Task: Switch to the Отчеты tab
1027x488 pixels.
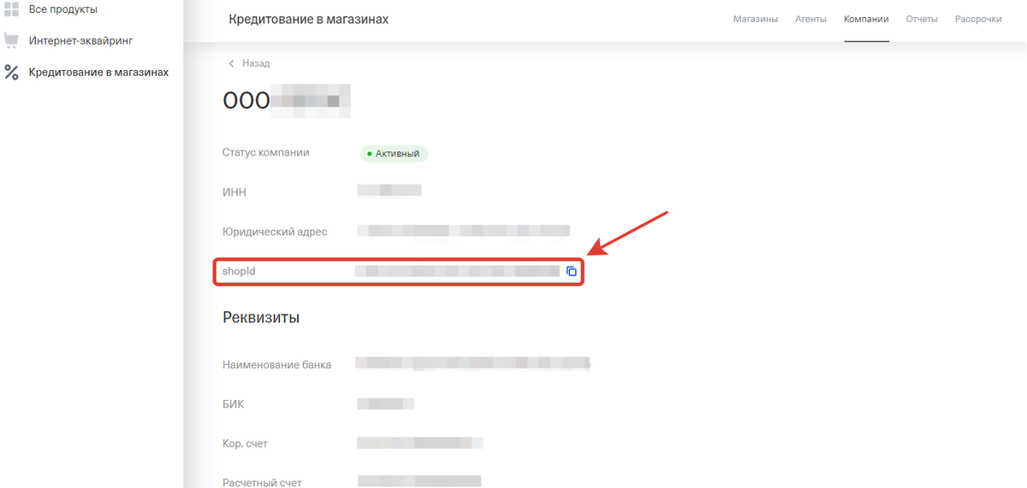Action: 922,19
